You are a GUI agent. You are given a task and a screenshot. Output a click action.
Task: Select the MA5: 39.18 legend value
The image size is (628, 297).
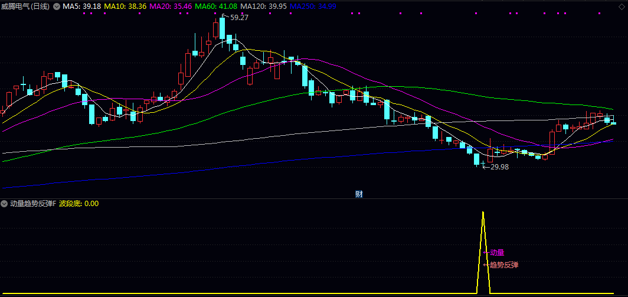point(82,6)
